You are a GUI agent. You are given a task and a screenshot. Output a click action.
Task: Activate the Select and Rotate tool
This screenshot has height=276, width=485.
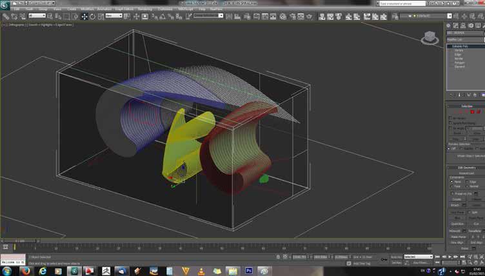(x=93, y=16)
